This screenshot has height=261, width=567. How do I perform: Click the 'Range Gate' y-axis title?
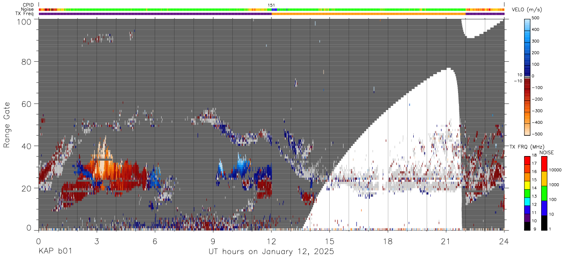[x=7, y=125]
